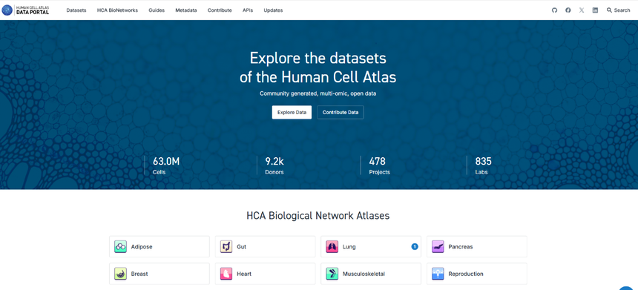Open the Contribute menu item
This screenshot has height=290, width=638.
tap(220, 10)
